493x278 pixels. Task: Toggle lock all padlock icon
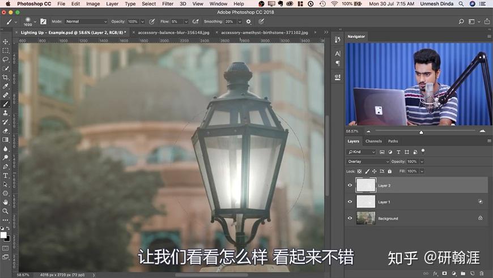click(389, 171)
